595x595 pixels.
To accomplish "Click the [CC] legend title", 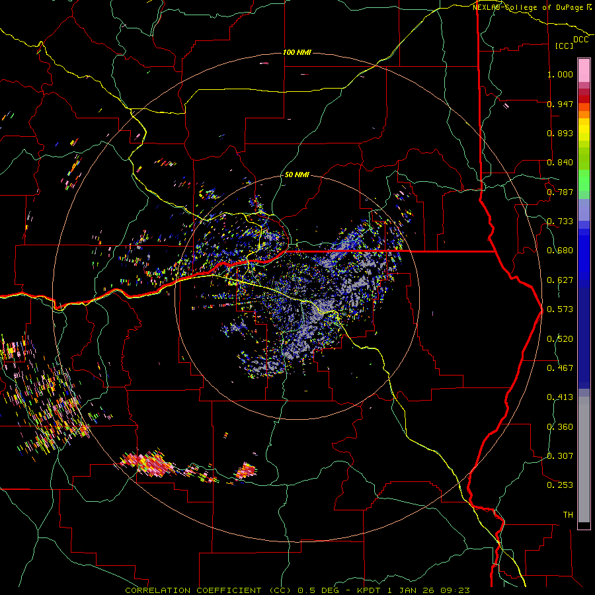I will pos(565,46).
